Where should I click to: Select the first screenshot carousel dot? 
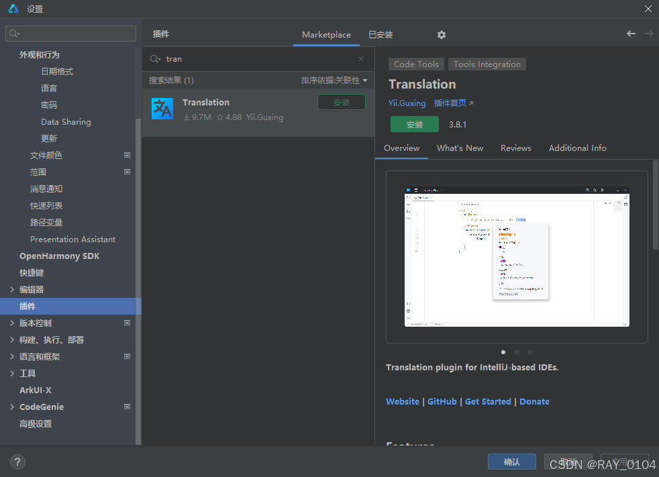pos(503,352)
